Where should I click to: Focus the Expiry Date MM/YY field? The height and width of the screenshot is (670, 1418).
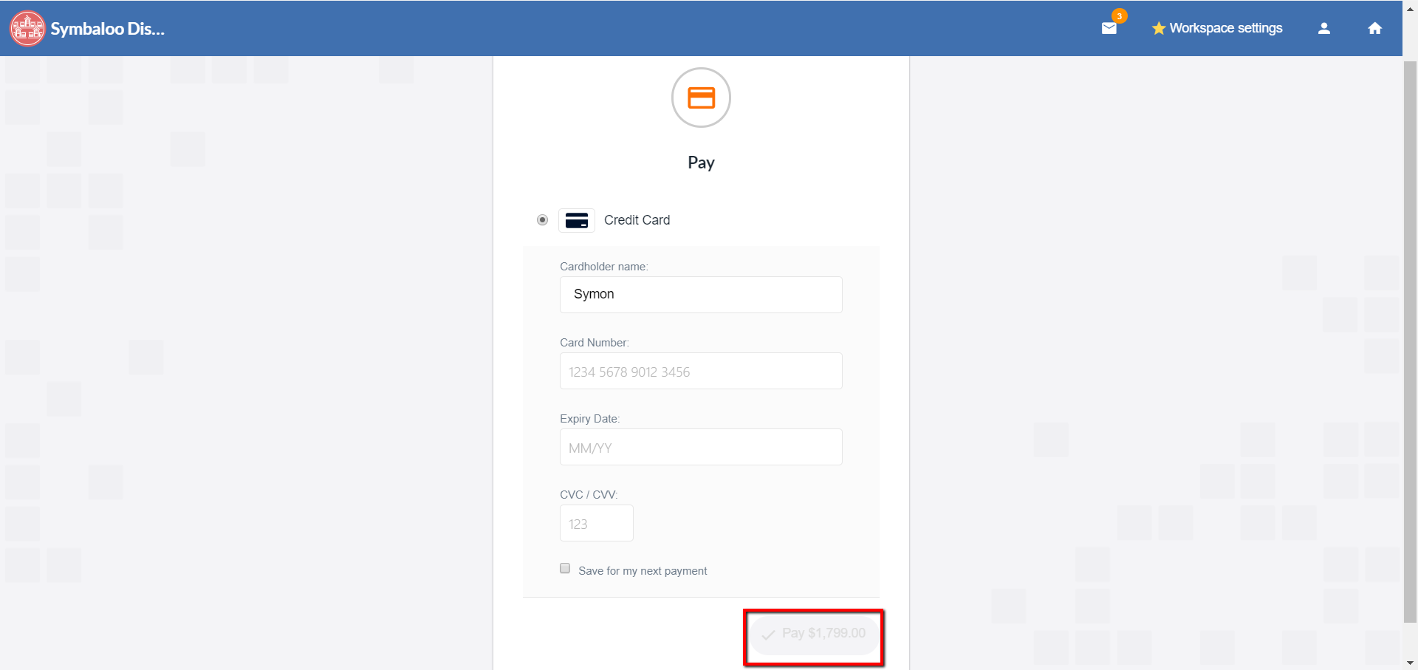pos(701,447)
